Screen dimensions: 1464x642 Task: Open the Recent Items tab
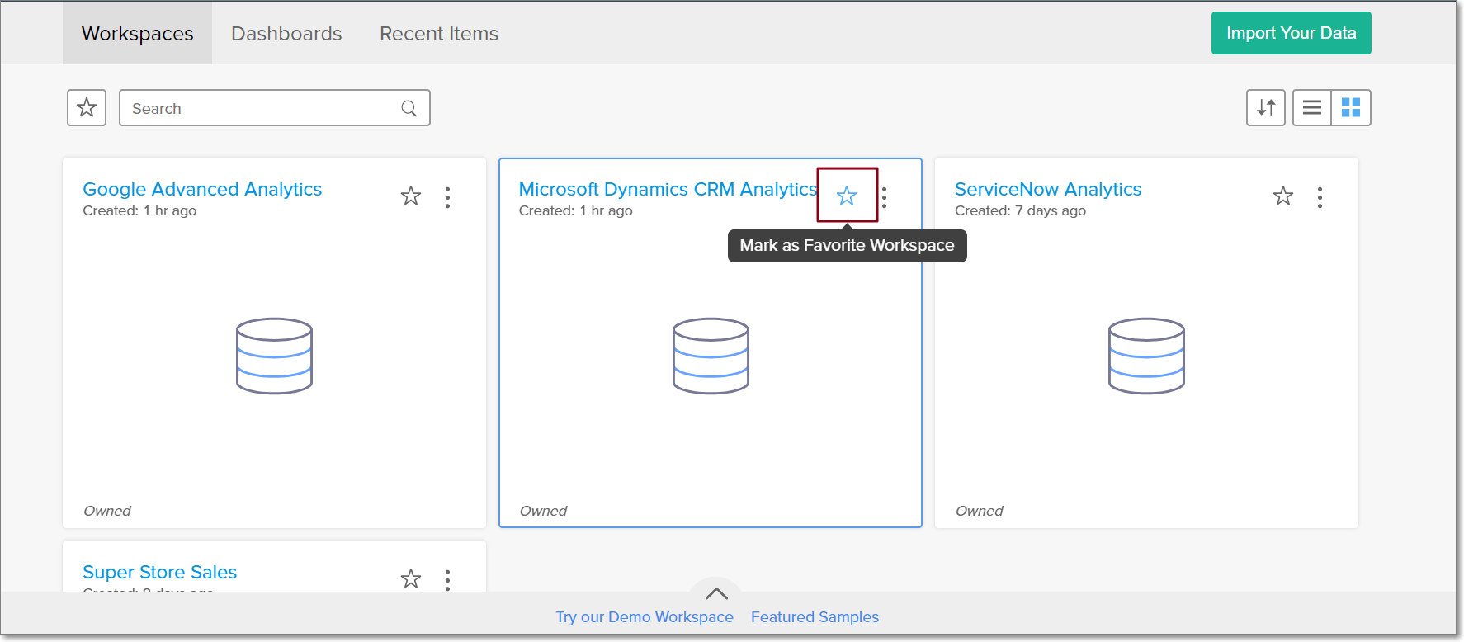439,33
